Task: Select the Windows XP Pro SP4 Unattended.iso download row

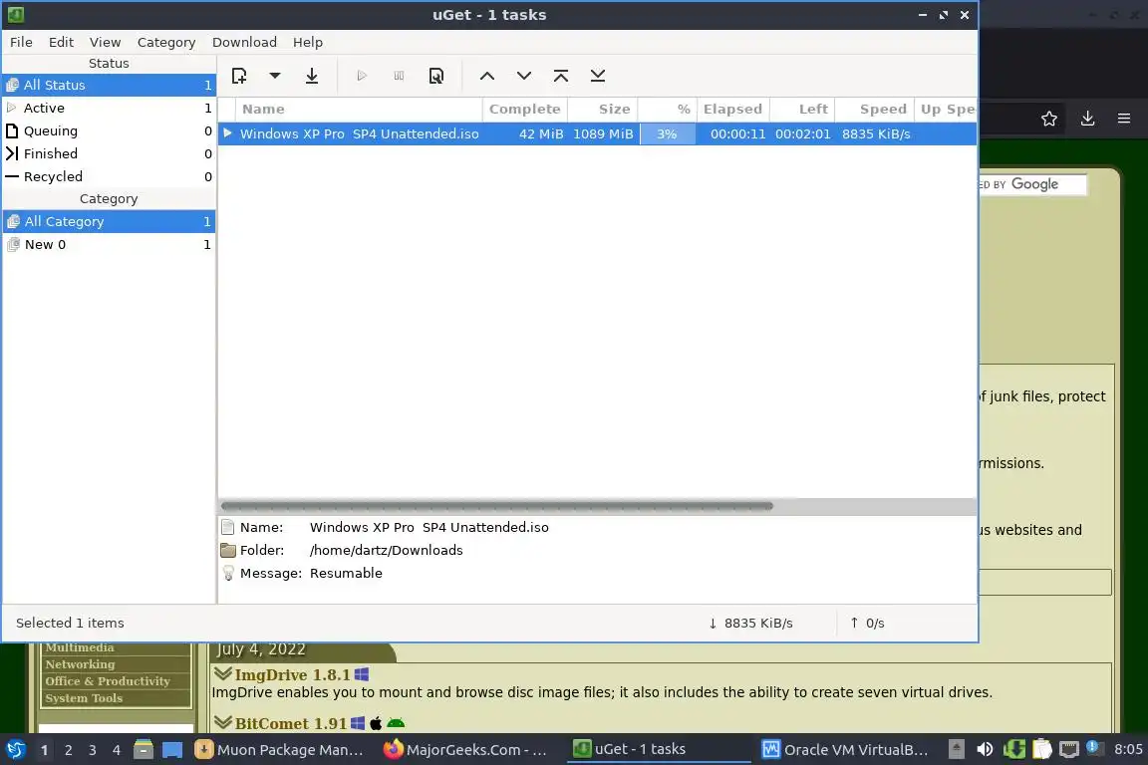Action: click(x=598, y=133)
